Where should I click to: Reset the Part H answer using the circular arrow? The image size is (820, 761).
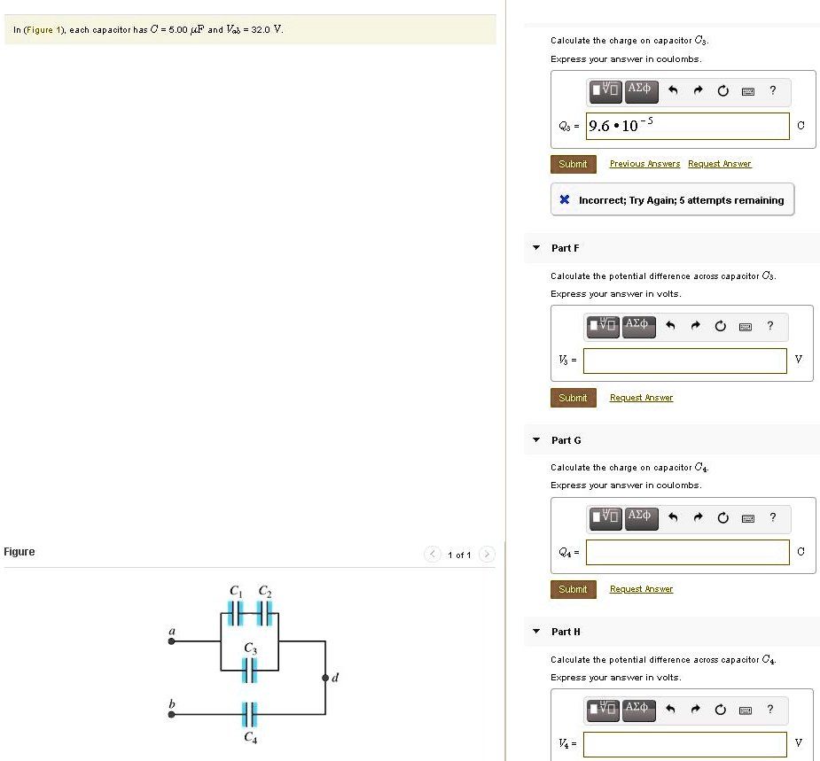point(721,710)
